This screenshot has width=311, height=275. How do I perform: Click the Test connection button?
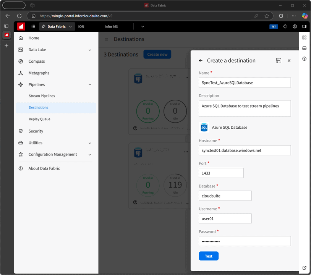coord(209,256)
